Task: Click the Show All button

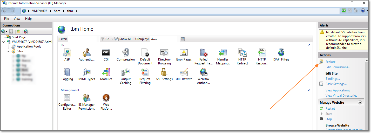Action: pos(123,39)
